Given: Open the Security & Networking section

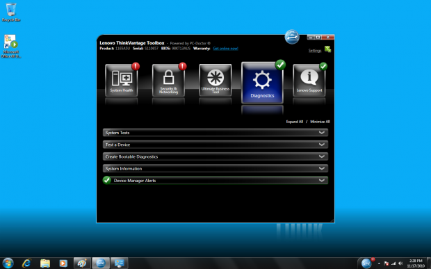Looking at the screenshot, I should click(x=168, y=80).
